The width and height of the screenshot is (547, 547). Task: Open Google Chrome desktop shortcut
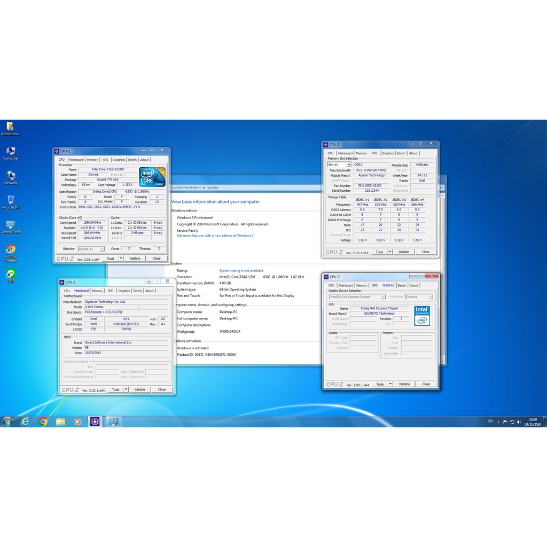click(11, 249)
